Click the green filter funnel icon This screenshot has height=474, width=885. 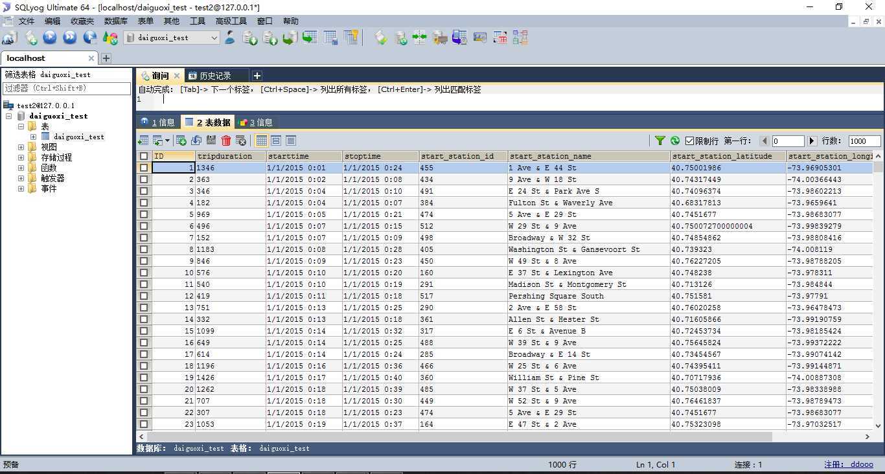(x=660, y=141)
